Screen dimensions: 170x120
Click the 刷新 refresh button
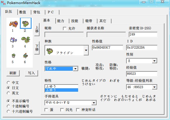[x=13, y=73]
